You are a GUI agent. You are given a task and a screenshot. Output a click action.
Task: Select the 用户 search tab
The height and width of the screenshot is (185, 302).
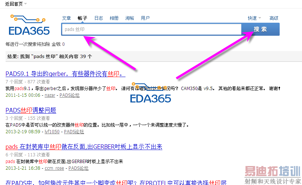coord(145,18)
